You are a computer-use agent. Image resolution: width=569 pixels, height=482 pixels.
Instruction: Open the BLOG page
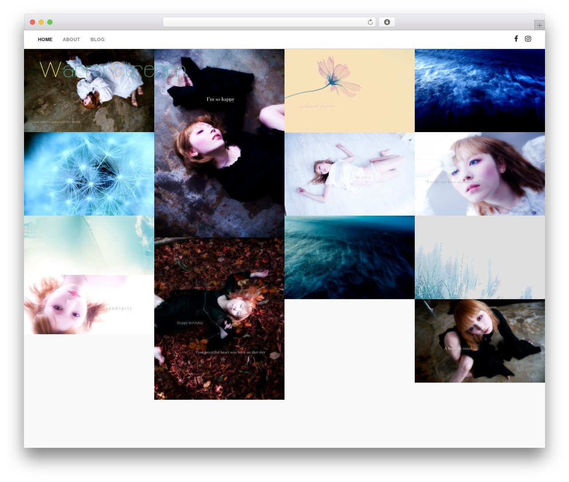[x=97, y=40]
